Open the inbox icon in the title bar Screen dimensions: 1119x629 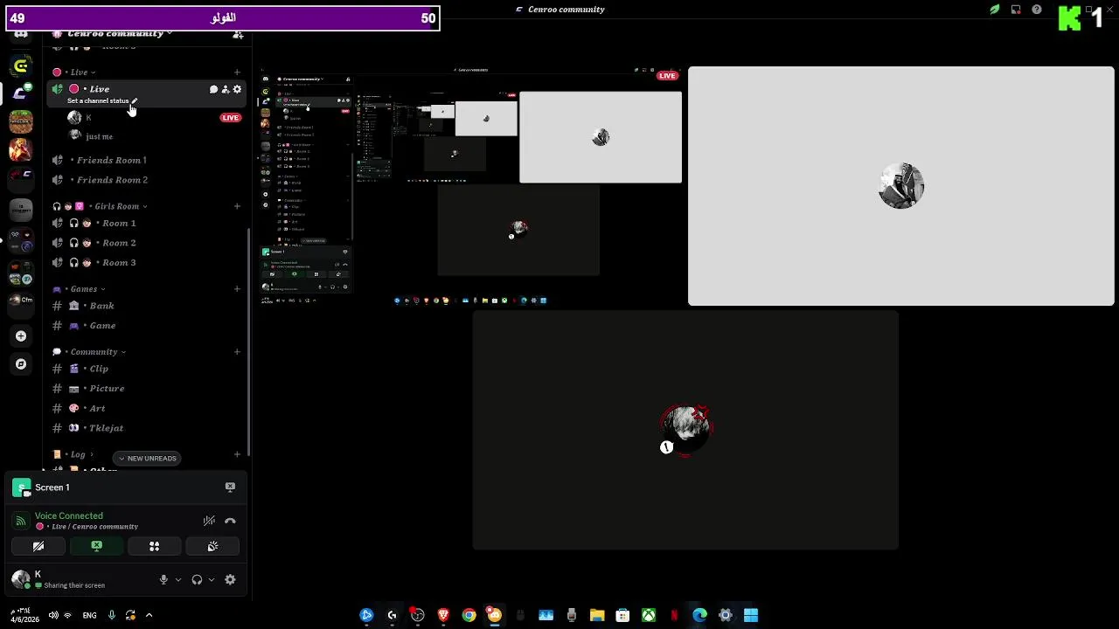(x=1016, y=10)
